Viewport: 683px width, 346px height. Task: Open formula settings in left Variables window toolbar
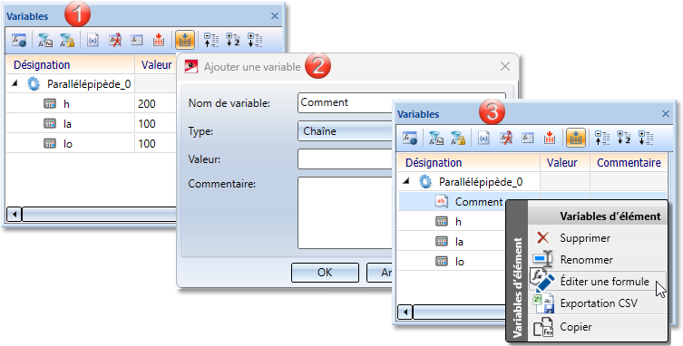(19, 40)
